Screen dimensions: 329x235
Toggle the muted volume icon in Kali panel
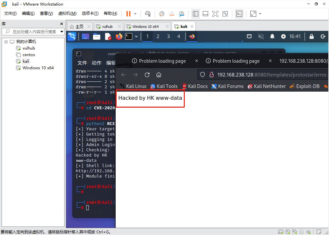tap(261, 36)
